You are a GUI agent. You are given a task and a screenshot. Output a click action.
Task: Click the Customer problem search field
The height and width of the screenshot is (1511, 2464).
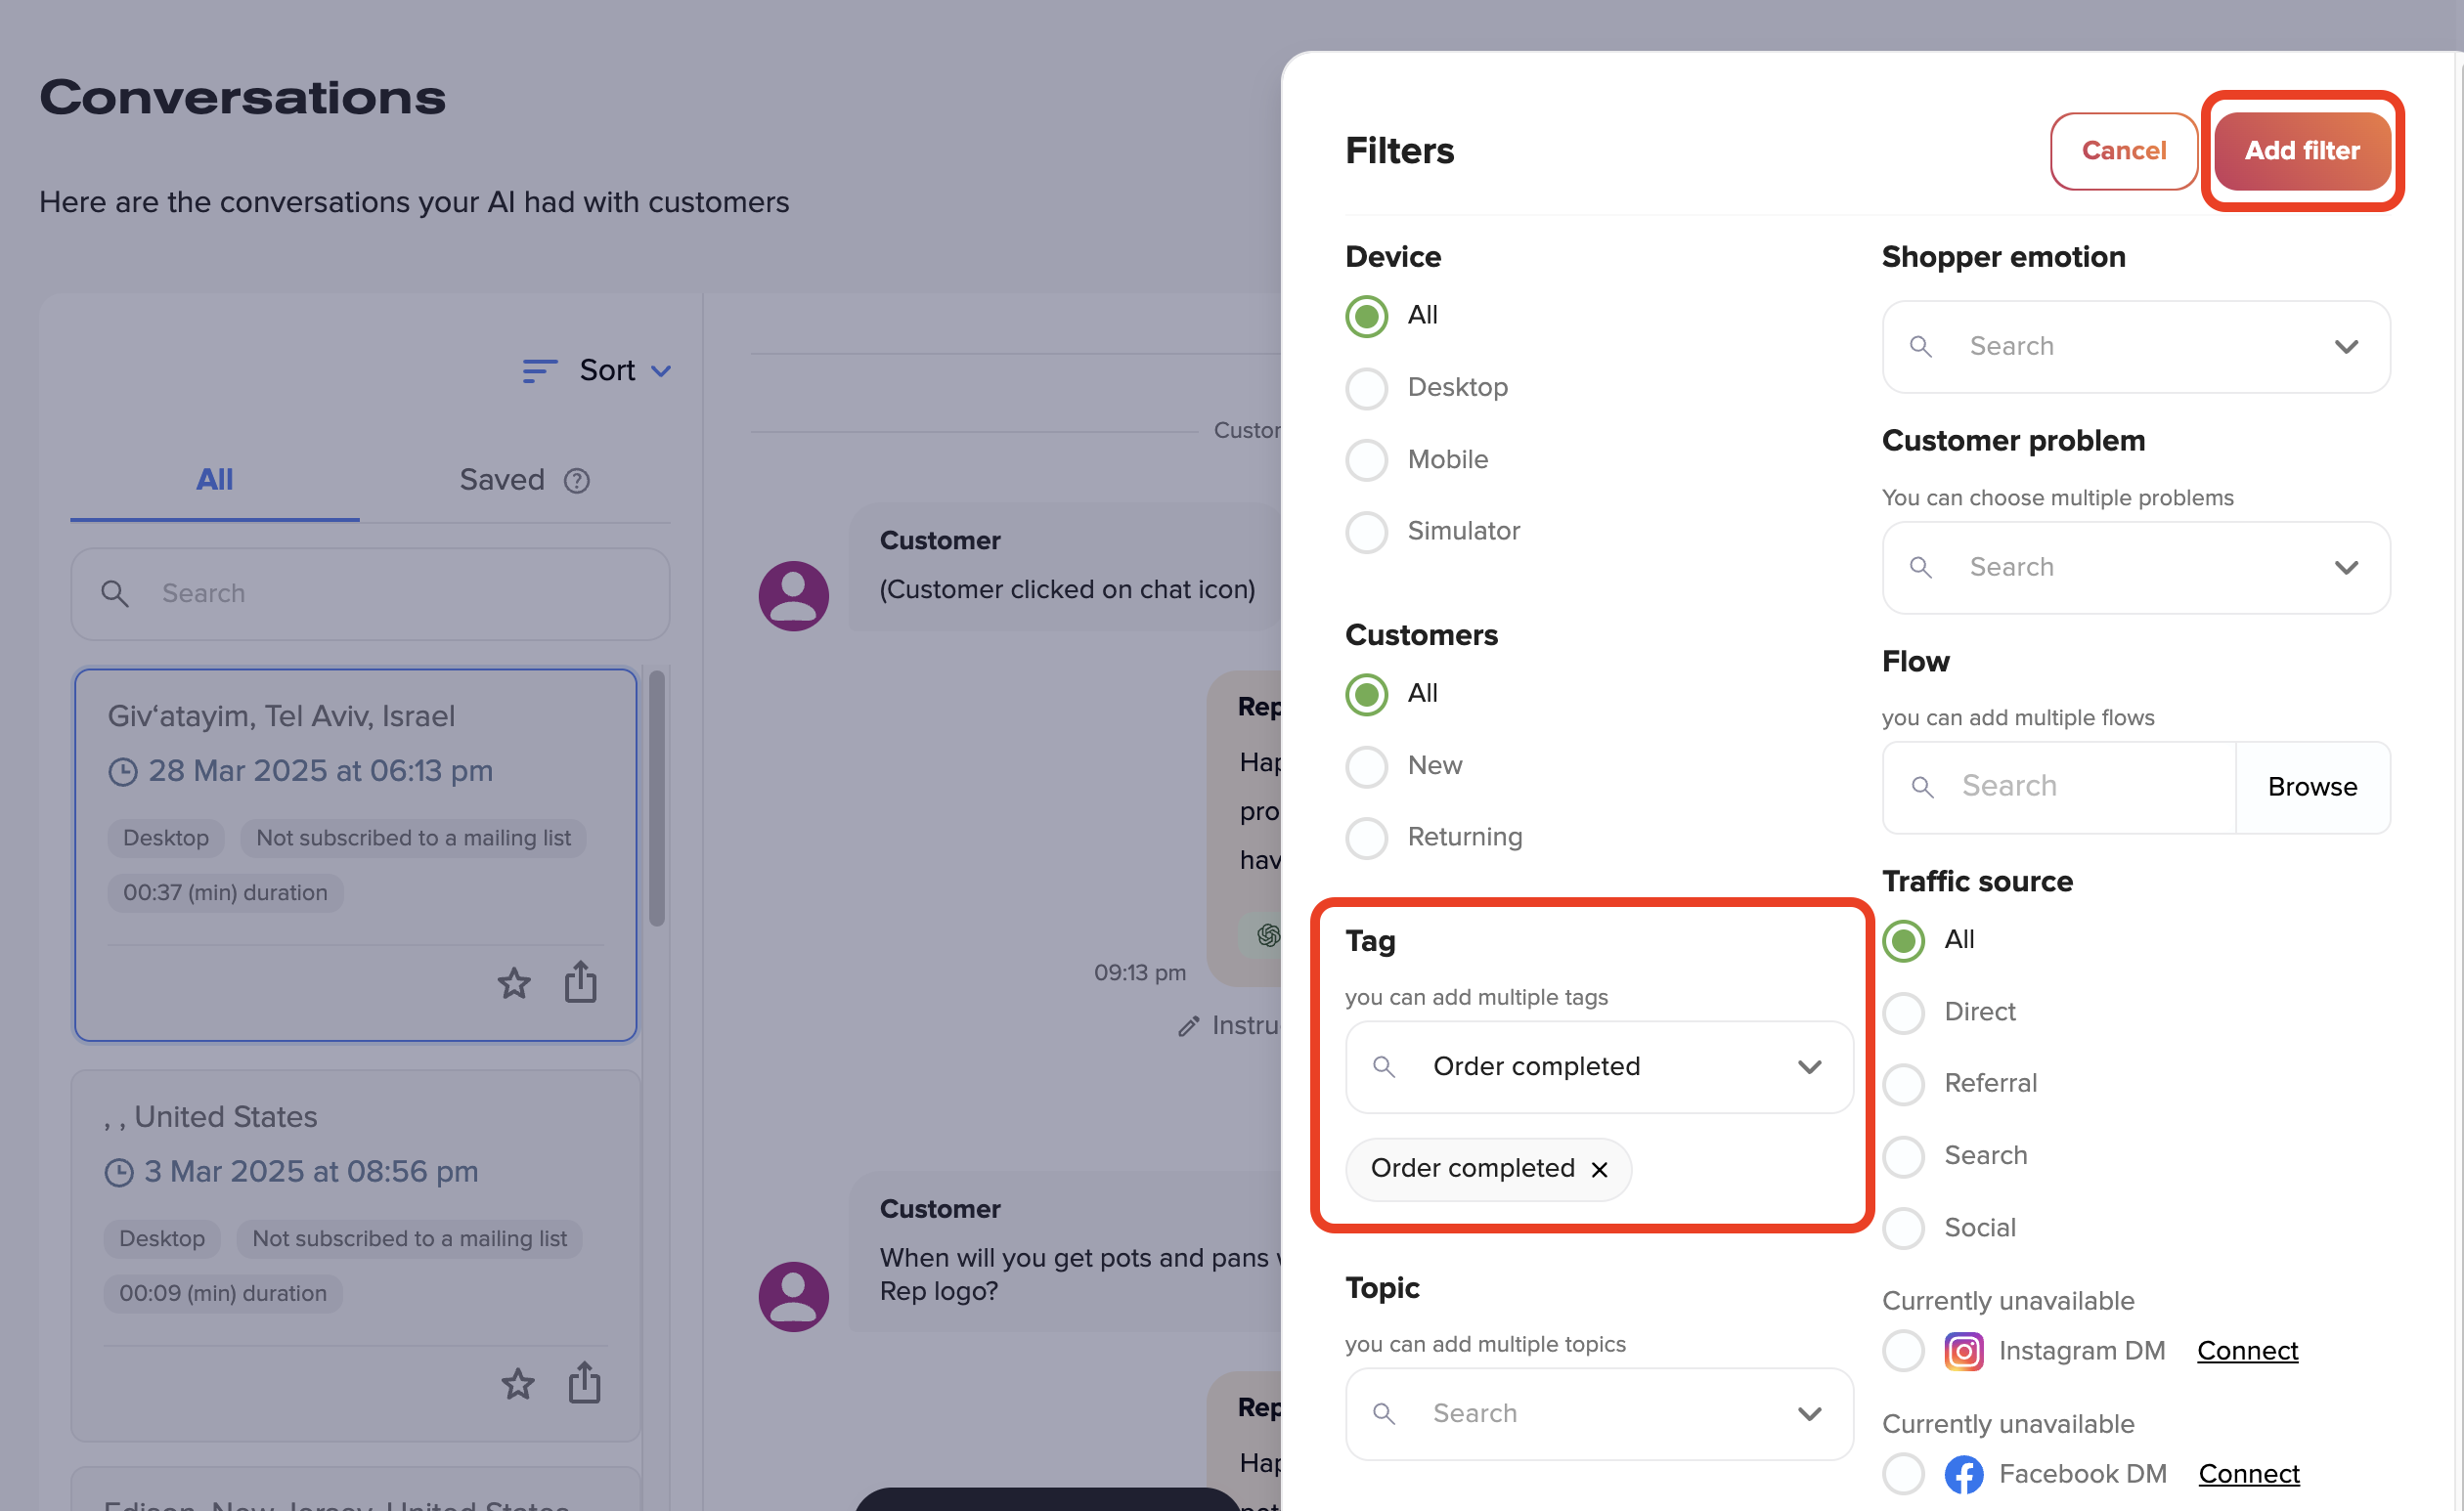click(2136, 568)
